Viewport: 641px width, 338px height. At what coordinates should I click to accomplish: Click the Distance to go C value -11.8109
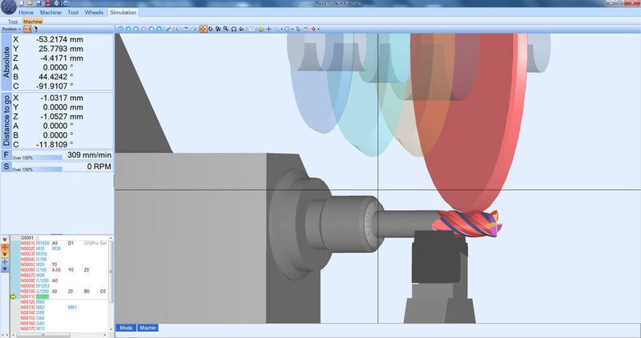tap(54, 144)
